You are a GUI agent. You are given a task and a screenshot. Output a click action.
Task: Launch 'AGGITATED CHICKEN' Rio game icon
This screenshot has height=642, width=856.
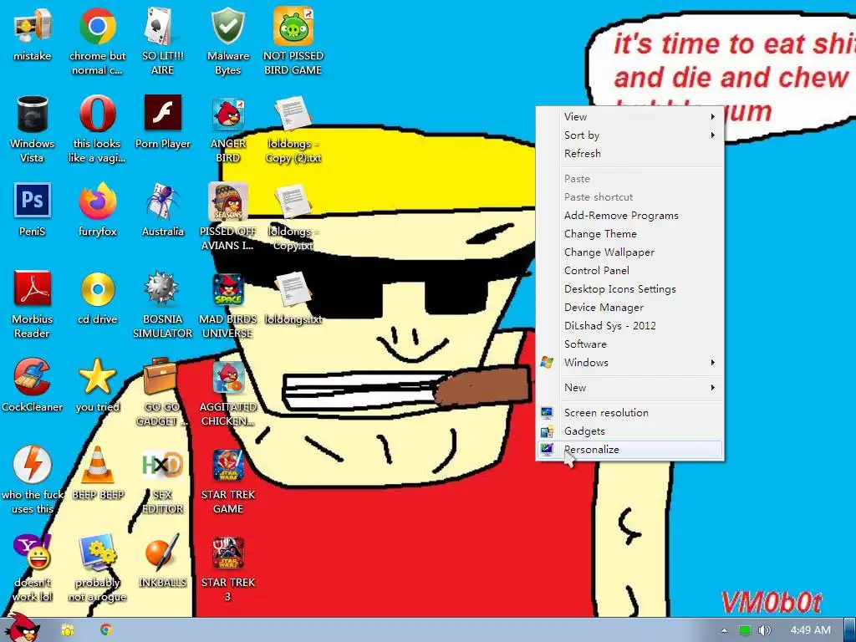(x=228, y=377)
